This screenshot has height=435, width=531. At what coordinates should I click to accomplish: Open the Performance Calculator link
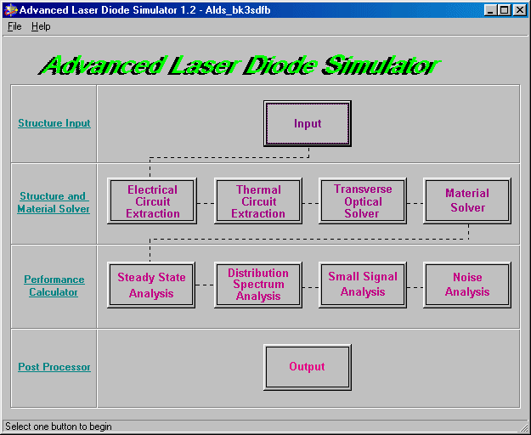54,285
